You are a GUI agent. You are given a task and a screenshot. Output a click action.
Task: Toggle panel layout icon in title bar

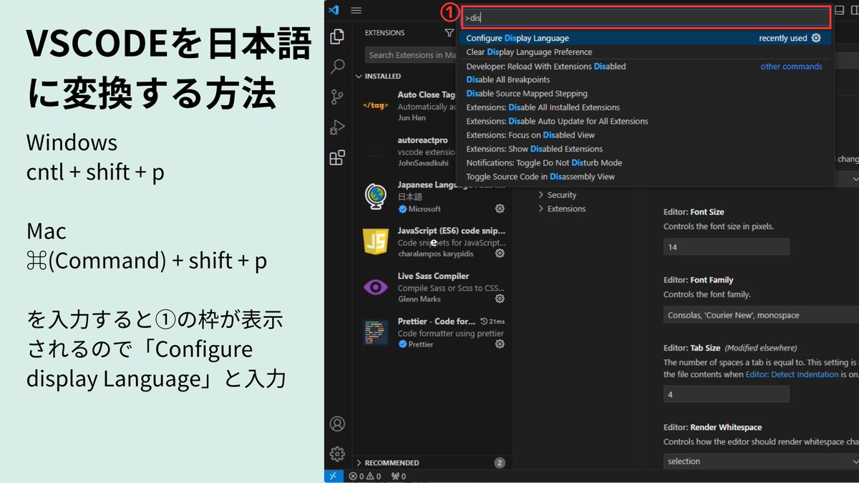coord(840,10)
